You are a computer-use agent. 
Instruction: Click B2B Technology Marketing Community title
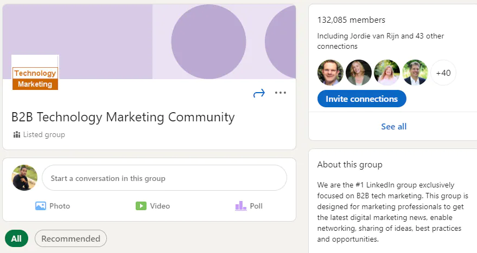coord(123,117)
